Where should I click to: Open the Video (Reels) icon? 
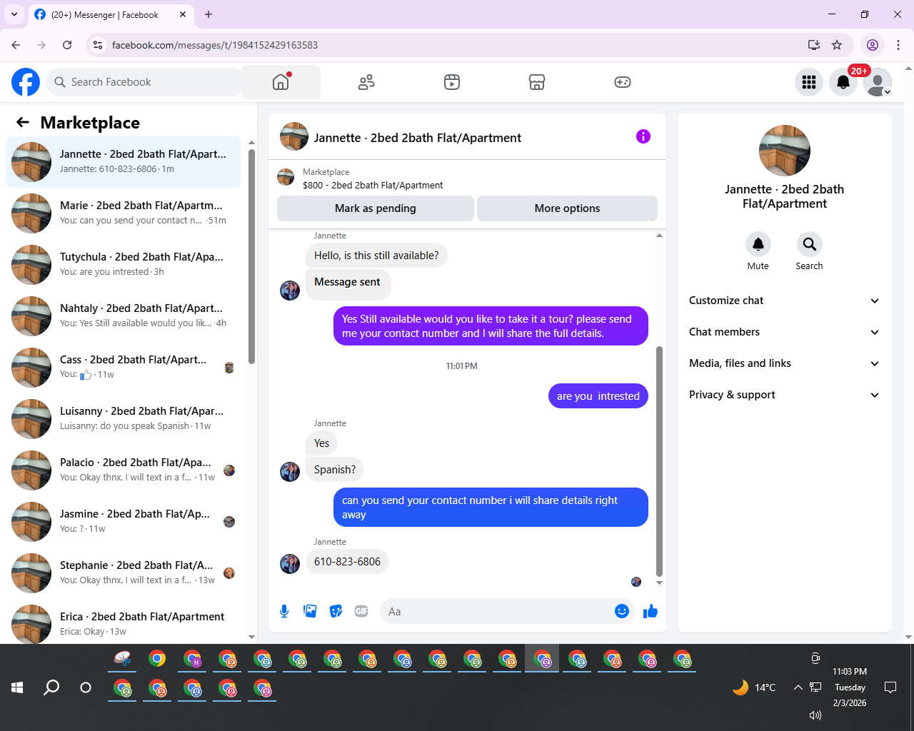click(452, 82)
